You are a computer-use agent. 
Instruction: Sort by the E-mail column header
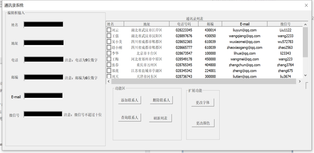point(244,24)
